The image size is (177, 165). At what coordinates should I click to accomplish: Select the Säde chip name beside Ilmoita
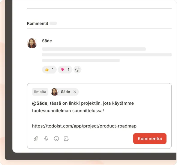tap(65, 92)
